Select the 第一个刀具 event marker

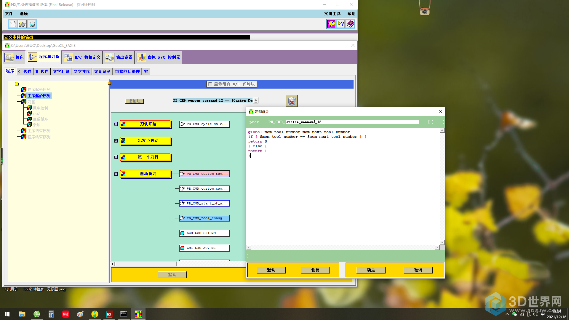tap(145, 157)
